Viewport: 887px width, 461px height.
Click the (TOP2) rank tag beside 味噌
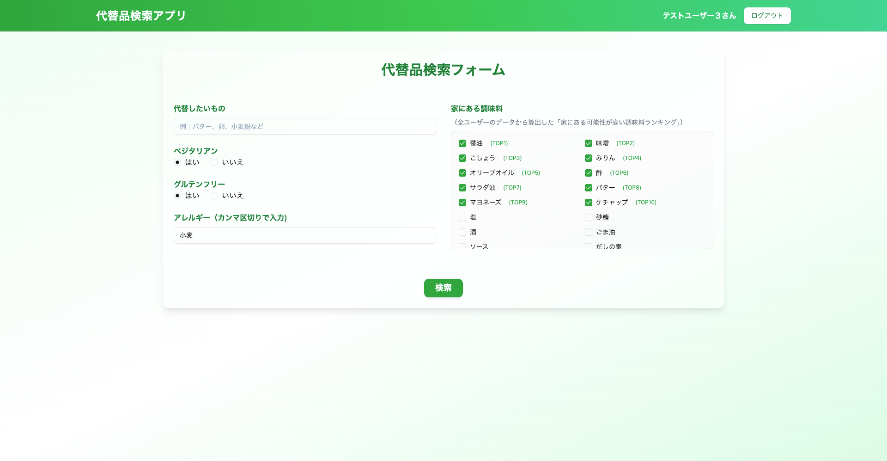(626, 143)
